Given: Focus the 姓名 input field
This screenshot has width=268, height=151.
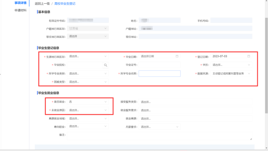Looking at the screenshot, I should [159, 20].
